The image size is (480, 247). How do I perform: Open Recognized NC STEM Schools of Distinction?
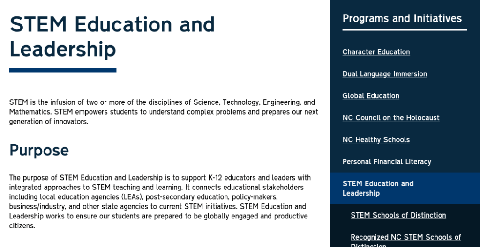tap(405, 238)
